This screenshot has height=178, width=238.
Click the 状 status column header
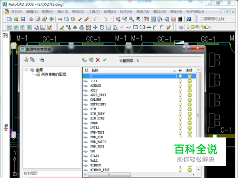(x=87, y=71)
